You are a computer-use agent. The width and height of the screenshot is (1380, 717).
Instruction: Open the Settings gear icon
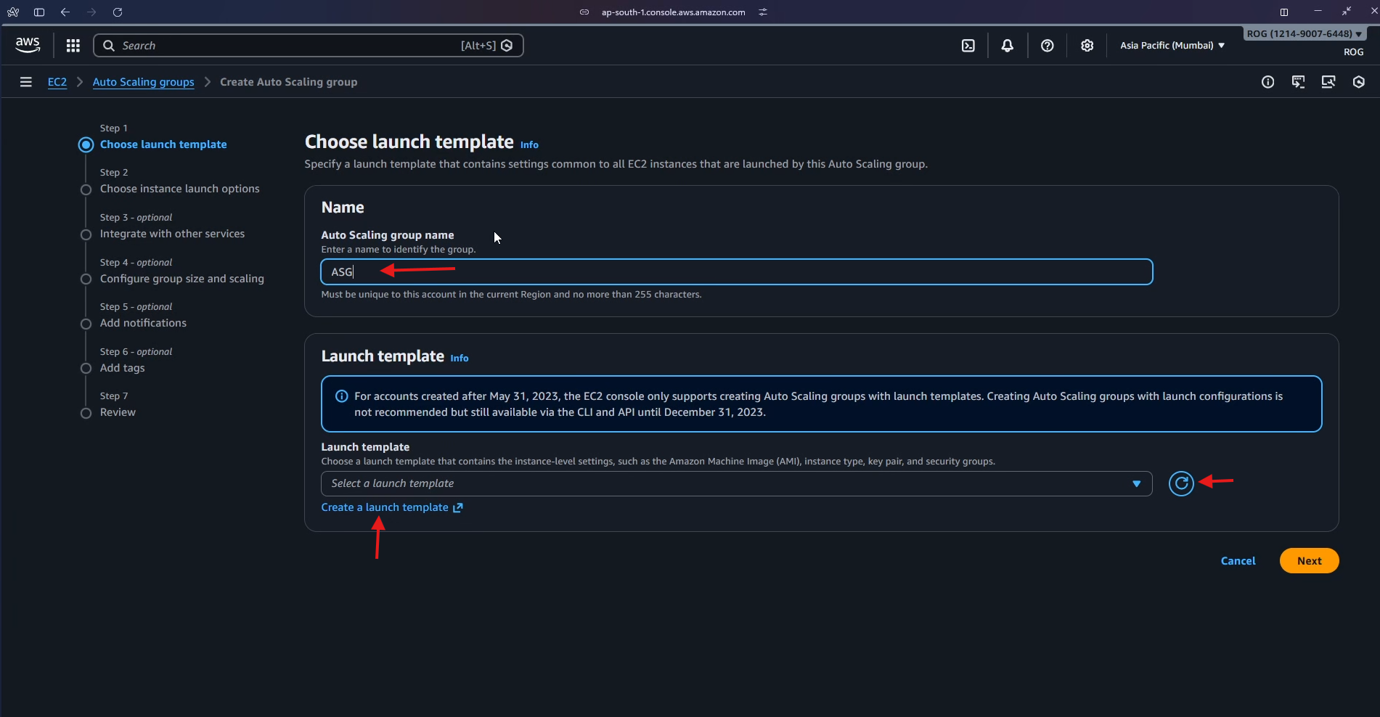click(1087, 45)
